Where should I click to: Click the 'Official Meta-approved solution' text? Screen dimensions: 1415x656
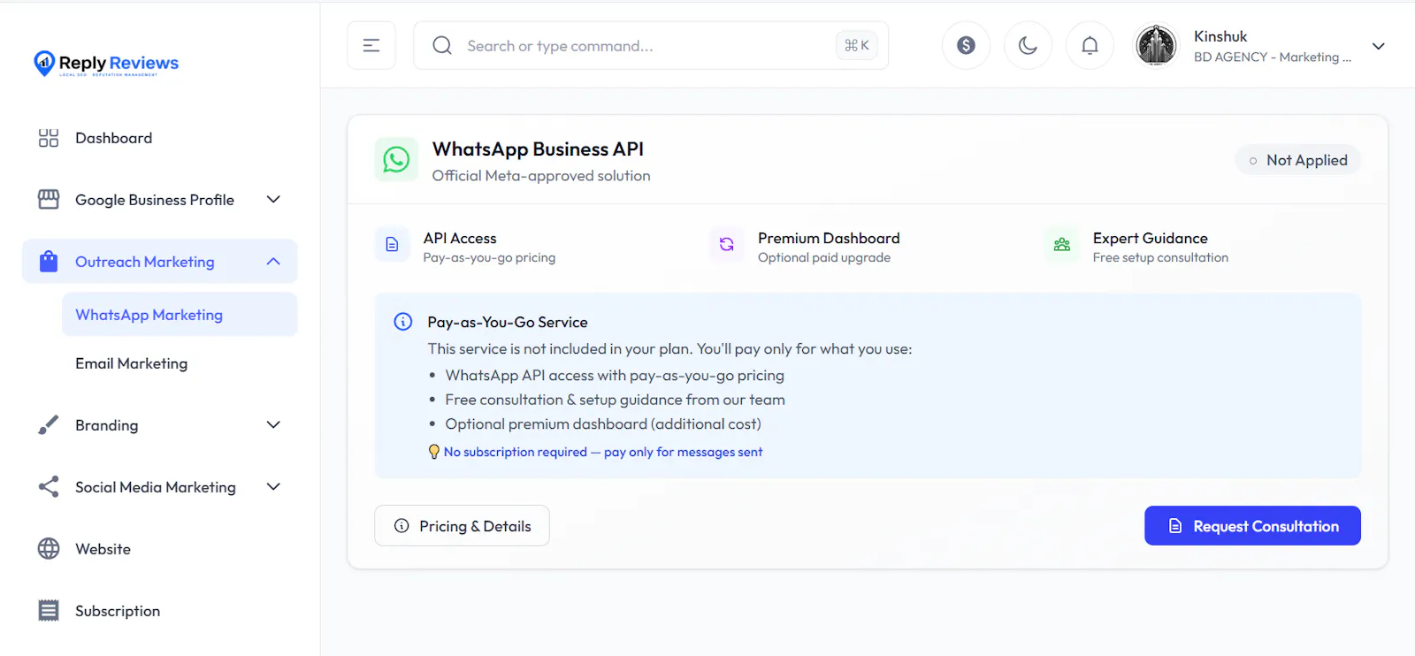tap(541, 176)
